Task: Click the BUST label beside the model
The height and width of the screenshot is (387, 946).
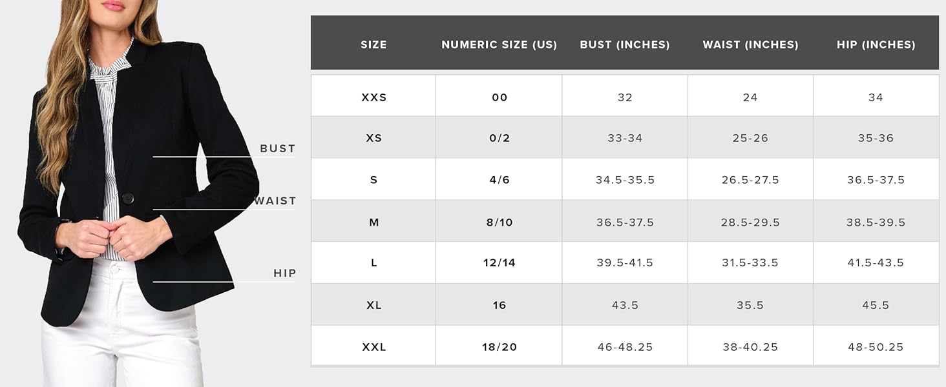Action: (x=277, y=148)
